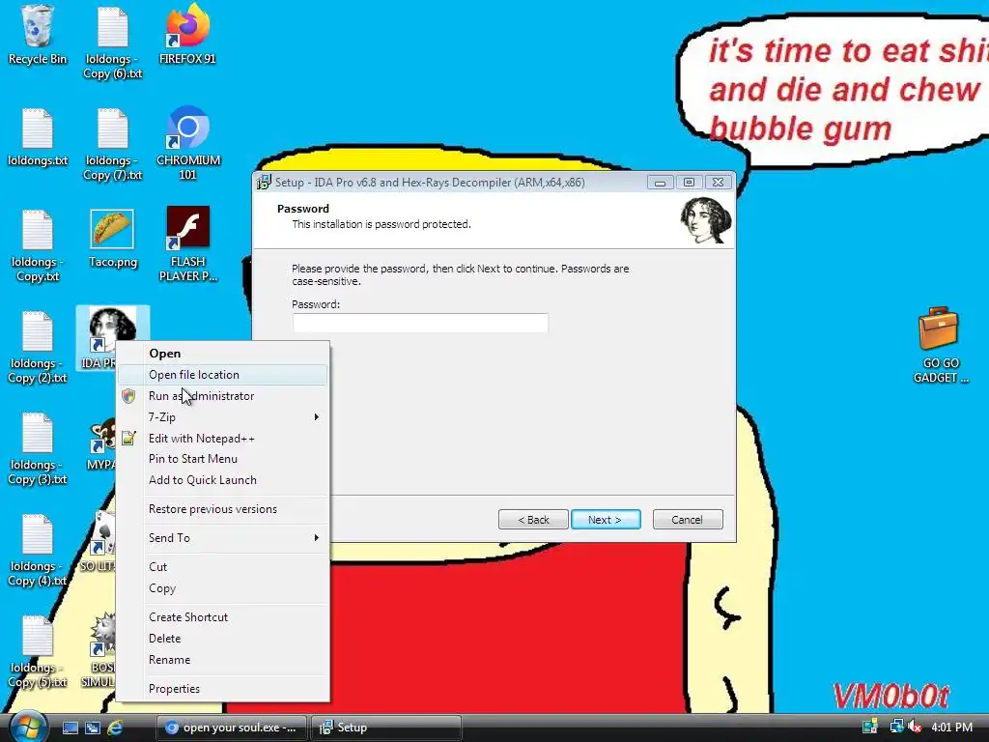Screen dimensions: 989x742
Task: Choose Run as administrator
Action: (223, 396)
